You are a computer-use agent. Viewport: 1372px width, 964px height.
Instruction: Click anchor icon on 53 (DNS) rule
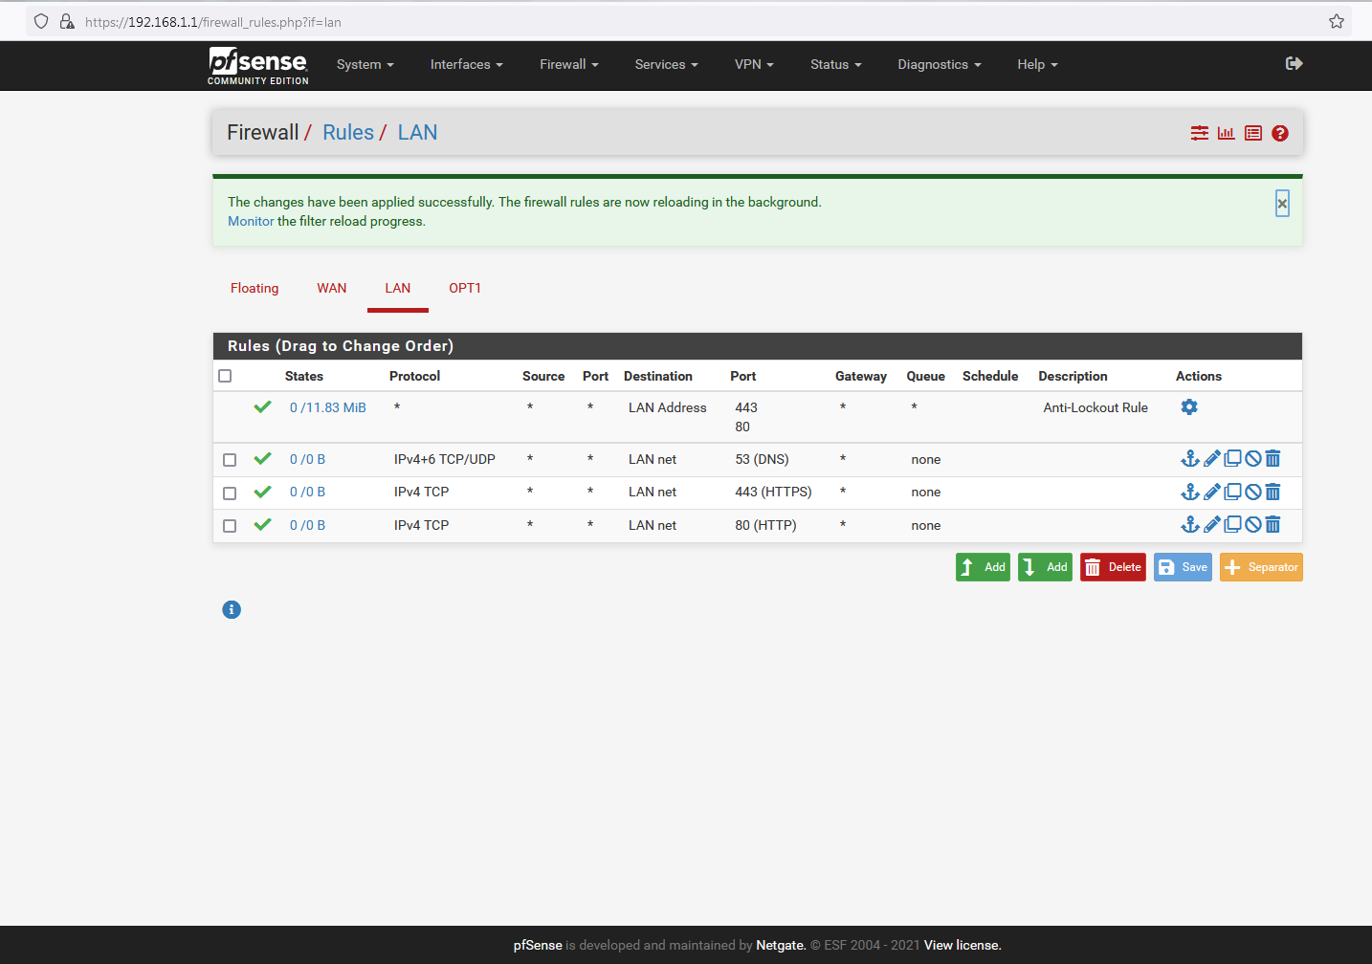(1190, 459)
